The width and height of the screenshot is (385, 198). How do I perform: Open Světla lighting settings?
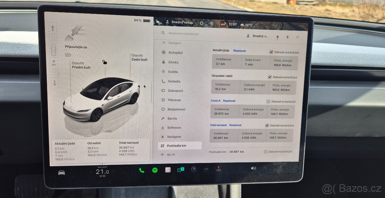point(174,72)
